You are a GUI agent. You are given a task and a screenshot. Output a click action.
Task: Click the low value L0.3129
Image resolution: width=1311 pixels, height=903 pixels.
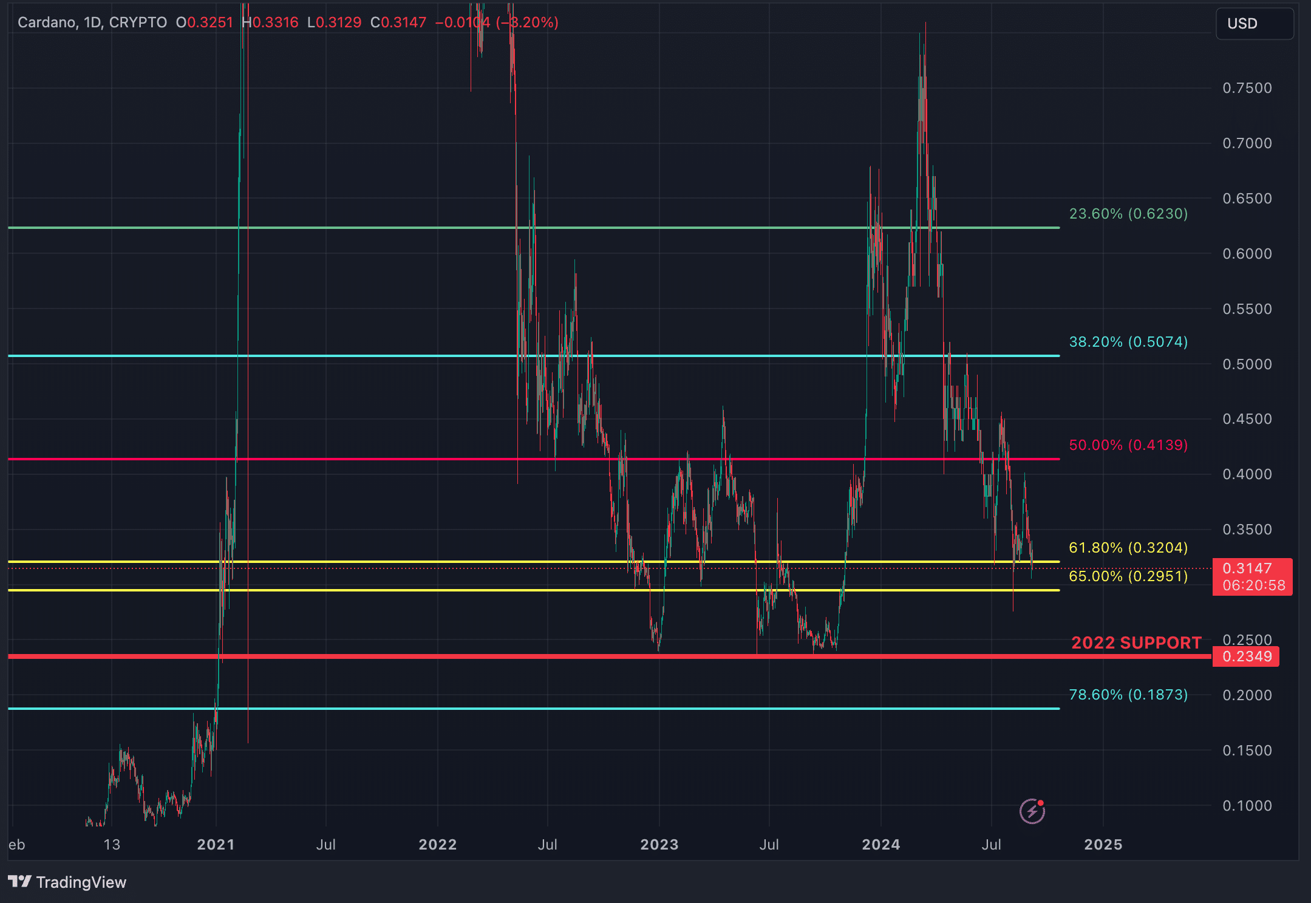pos(334,22)
